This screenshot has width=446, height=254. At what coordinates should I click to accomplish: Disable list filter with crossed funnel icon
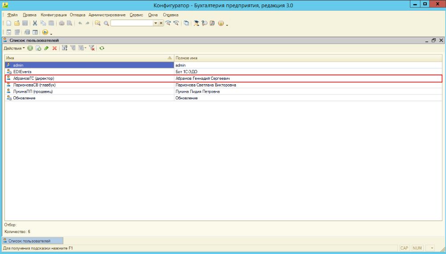click(x=91, y=48)
